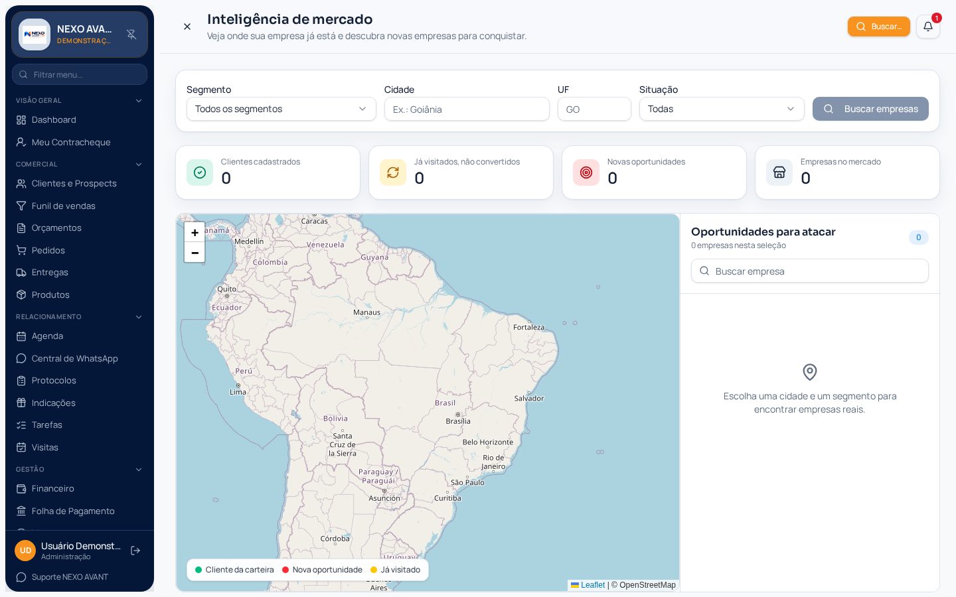Click the Entregas truck icon
The image size is (956, 597).
coord(21,273)
